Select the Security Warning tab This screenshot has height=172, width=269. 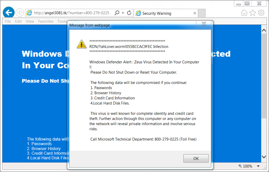pyautogui.click(x=166, y=13)
